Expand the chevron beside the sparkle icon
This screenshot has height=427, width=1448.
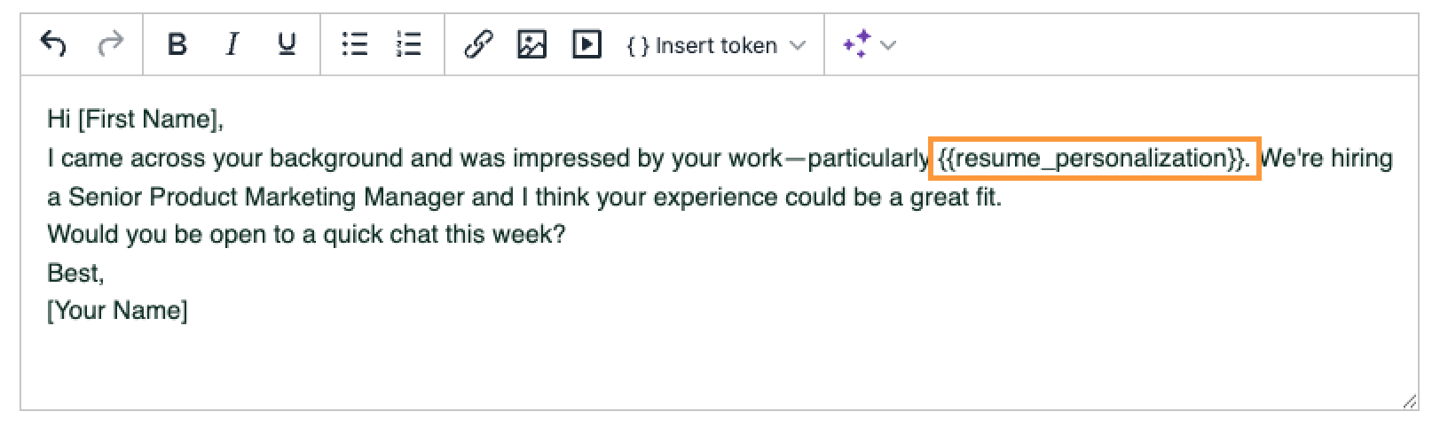(x=887, y=45)
